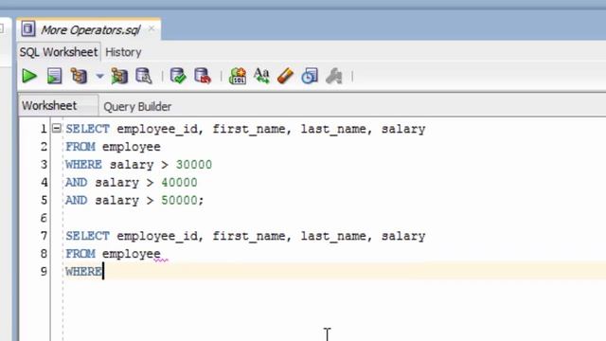Open the Explain Plan dropdown arrow
Image resolution: width=606 pixels, height=341 pixels.
coord(99,76)
